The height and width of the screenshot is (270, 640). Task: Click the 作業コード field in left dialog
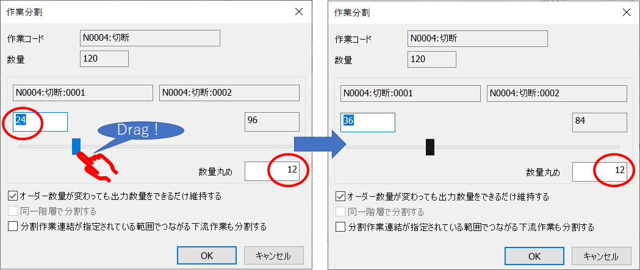149,38
